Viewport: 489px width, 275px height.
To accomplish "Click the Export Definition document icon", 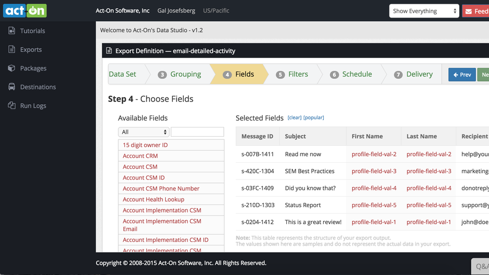I will point(109,51).
